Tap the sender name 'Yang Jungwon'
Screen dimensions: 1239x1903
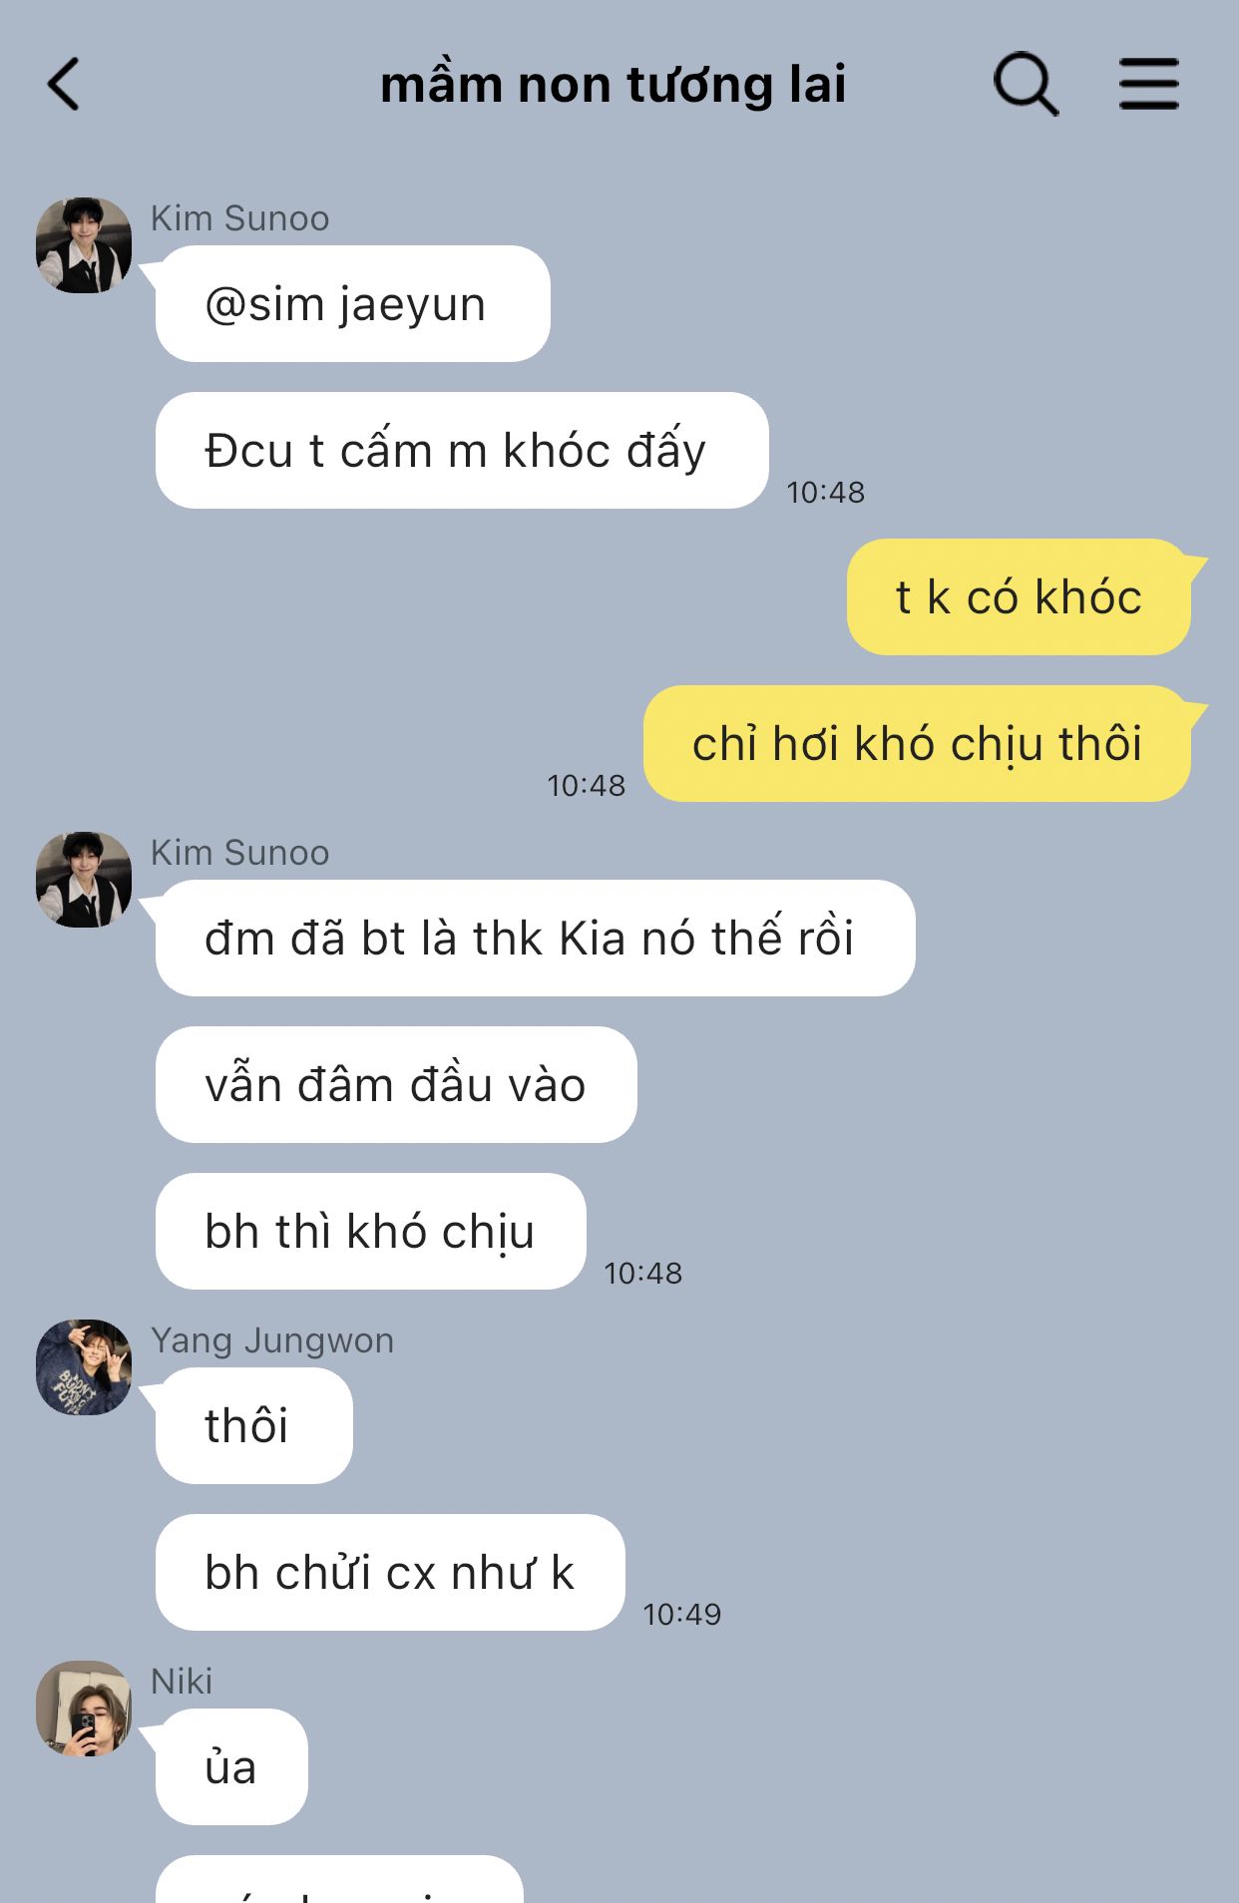[x=272, y=1340]
